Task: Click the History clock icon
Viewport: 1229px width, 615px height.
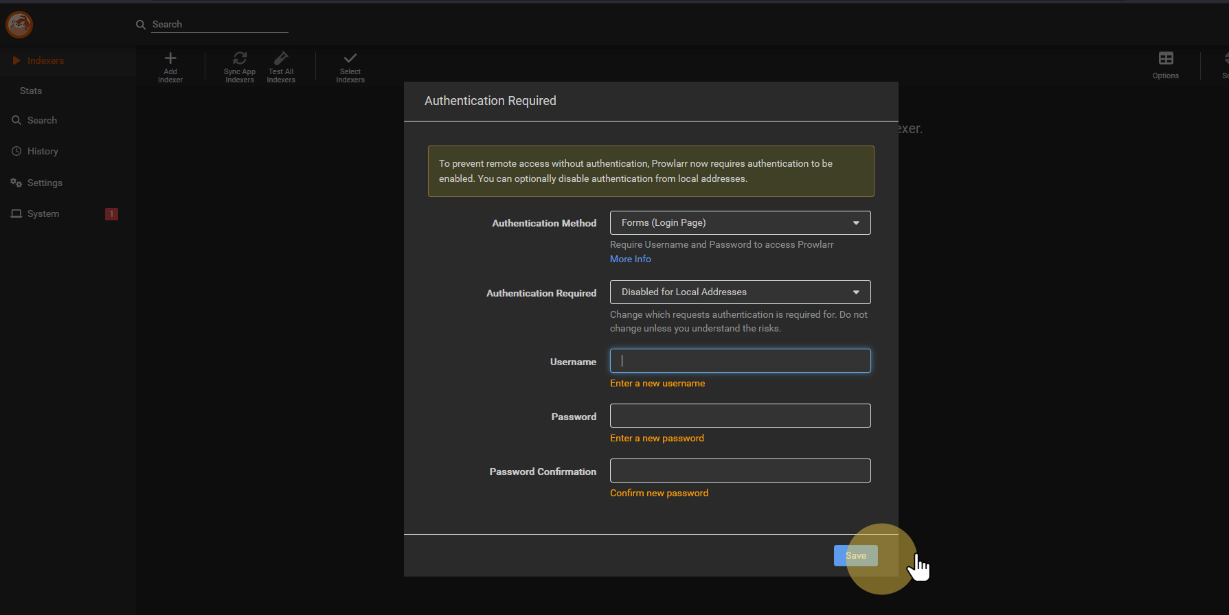Action: tap(16, 151)
